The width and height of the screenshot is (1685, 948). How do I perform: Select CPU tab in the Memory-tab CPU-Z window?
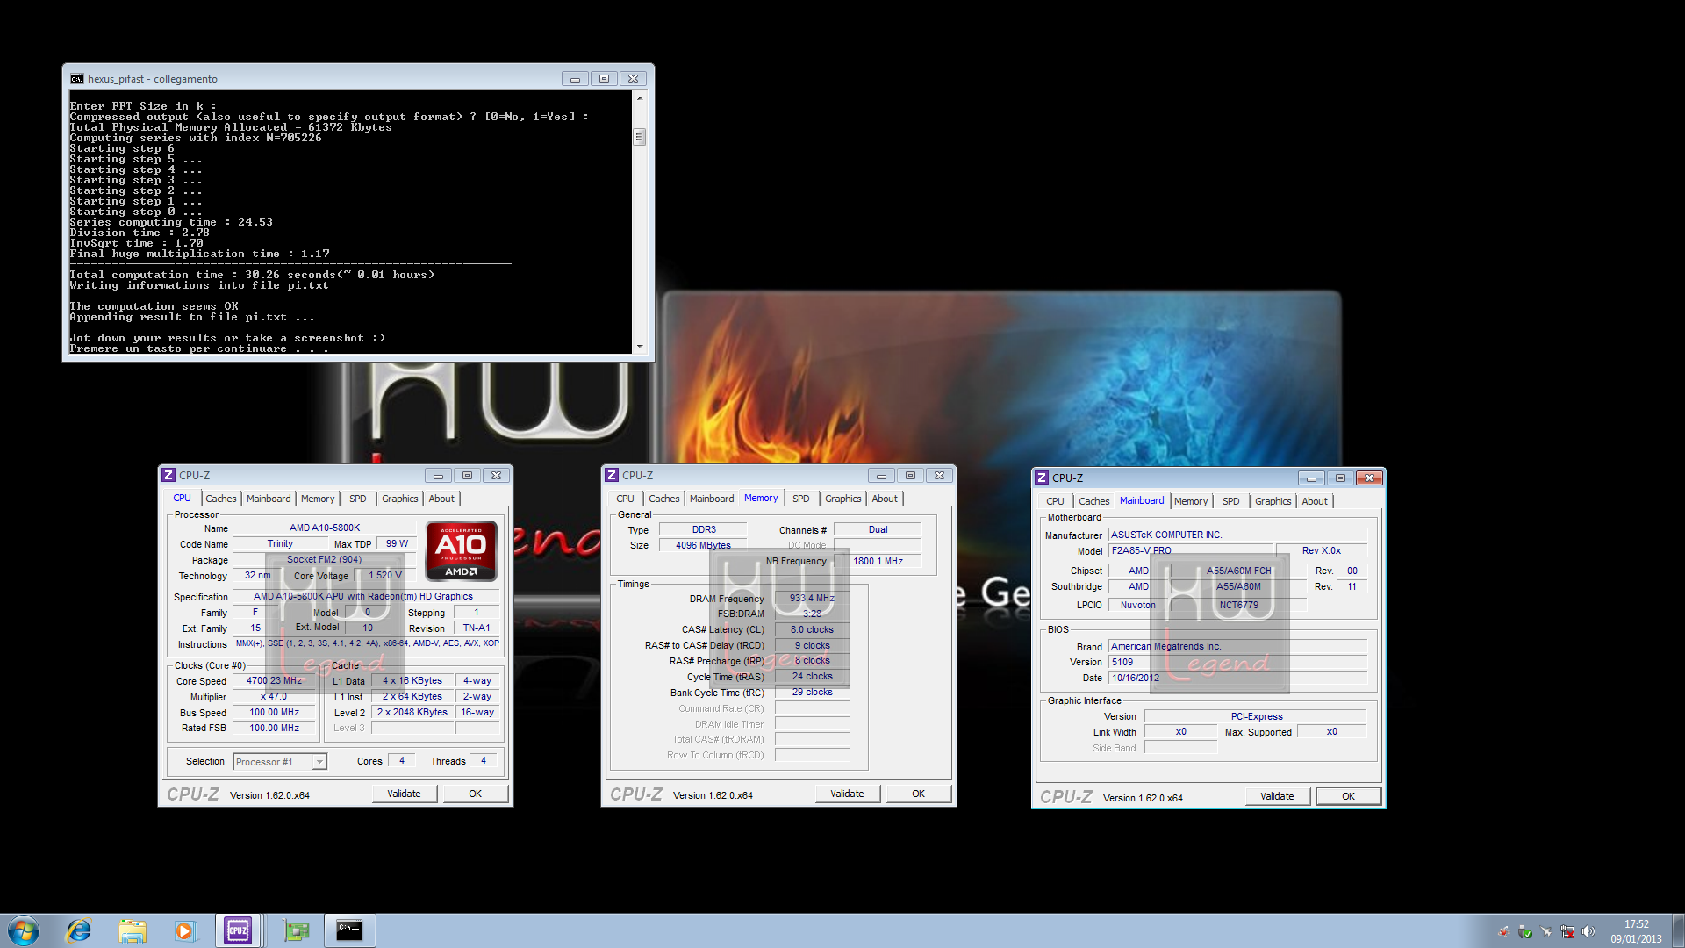pyautogui.click(x=625, y=499)
